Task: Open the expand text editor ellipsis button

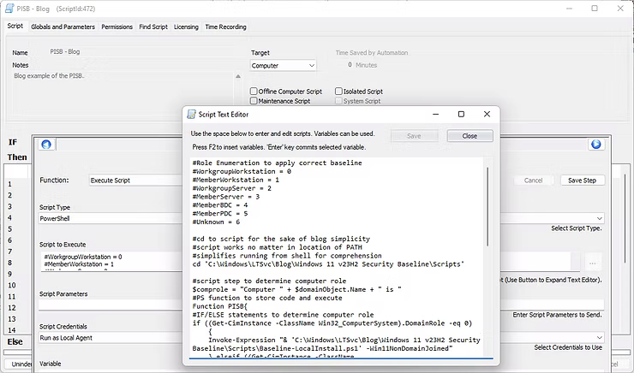Action: tap(592, 263)
